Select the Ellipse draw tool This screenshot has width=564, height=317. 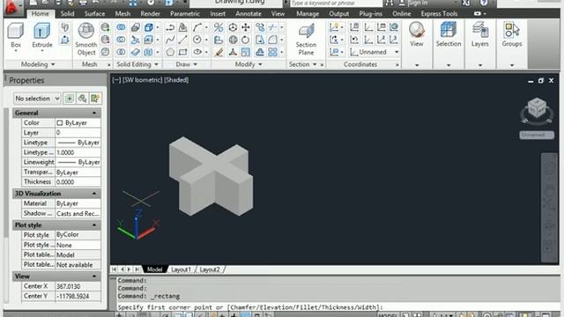197,52
